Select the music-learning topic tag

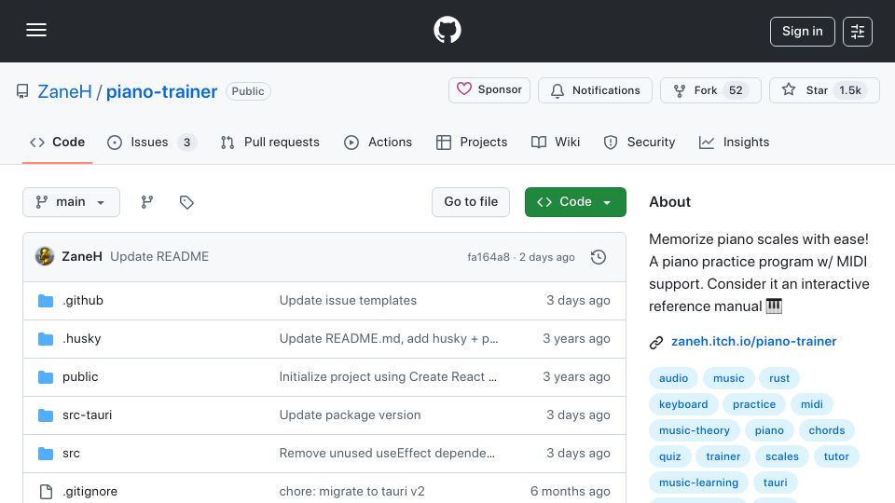(698, 483)
